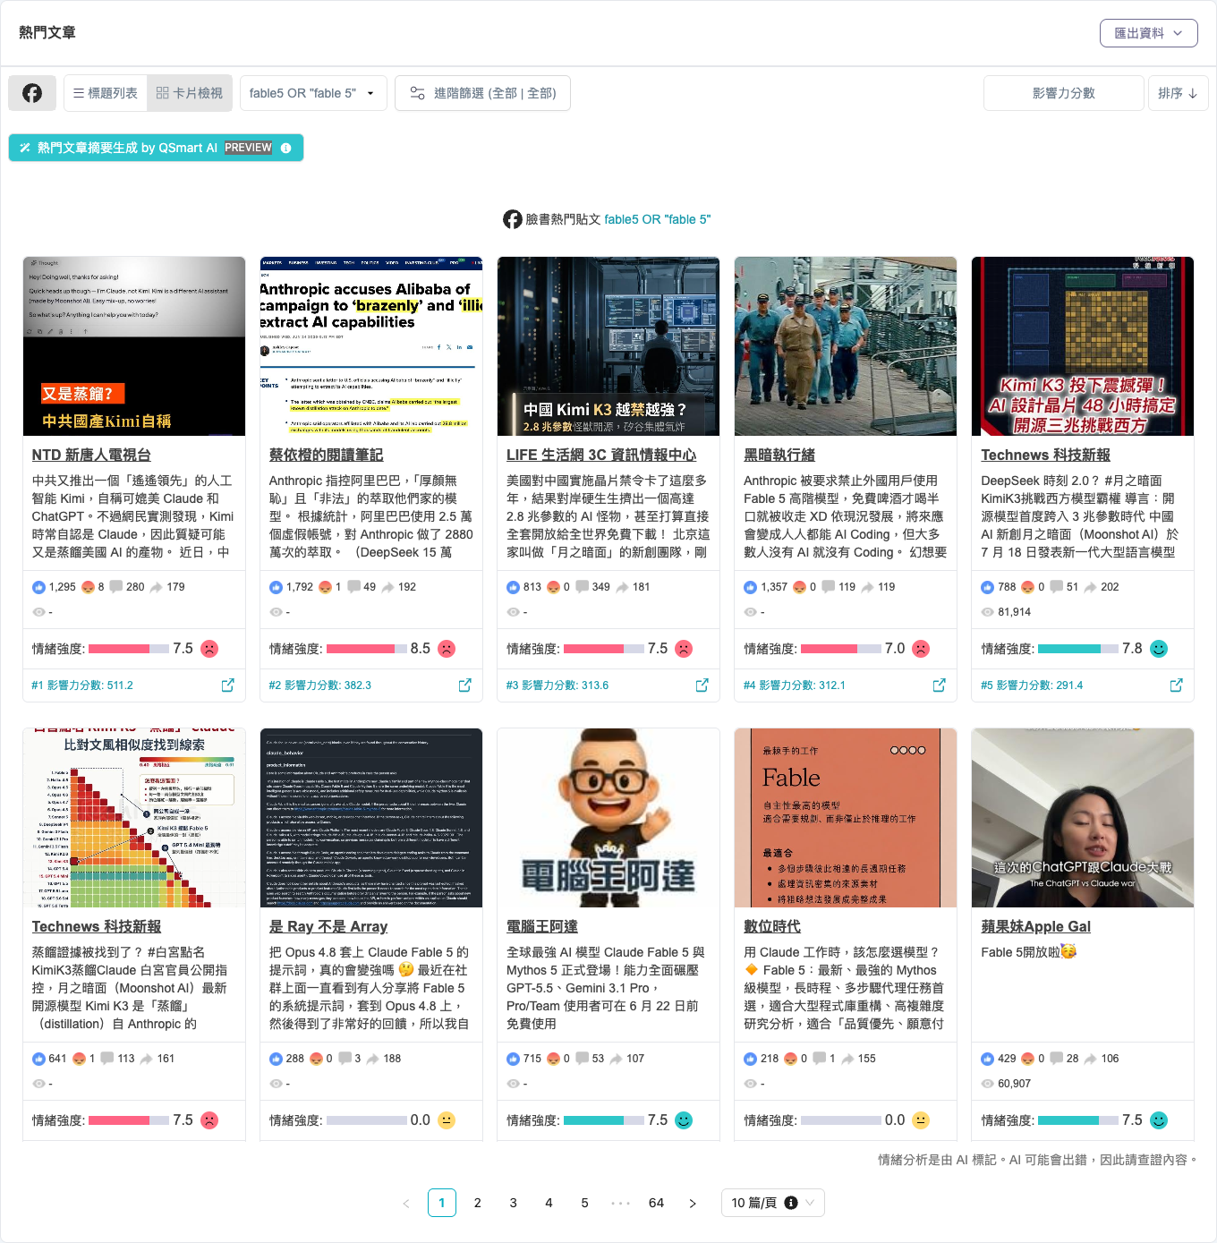The height and width of the screenshot is (1243, 1217).
Task: Click the fable5 OR "fable 5" heading keyword link
Action: click(657, 219)
